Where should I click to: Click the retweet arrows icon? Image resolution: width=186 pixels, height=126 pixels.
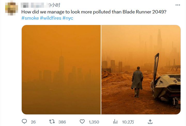[52, 122]
